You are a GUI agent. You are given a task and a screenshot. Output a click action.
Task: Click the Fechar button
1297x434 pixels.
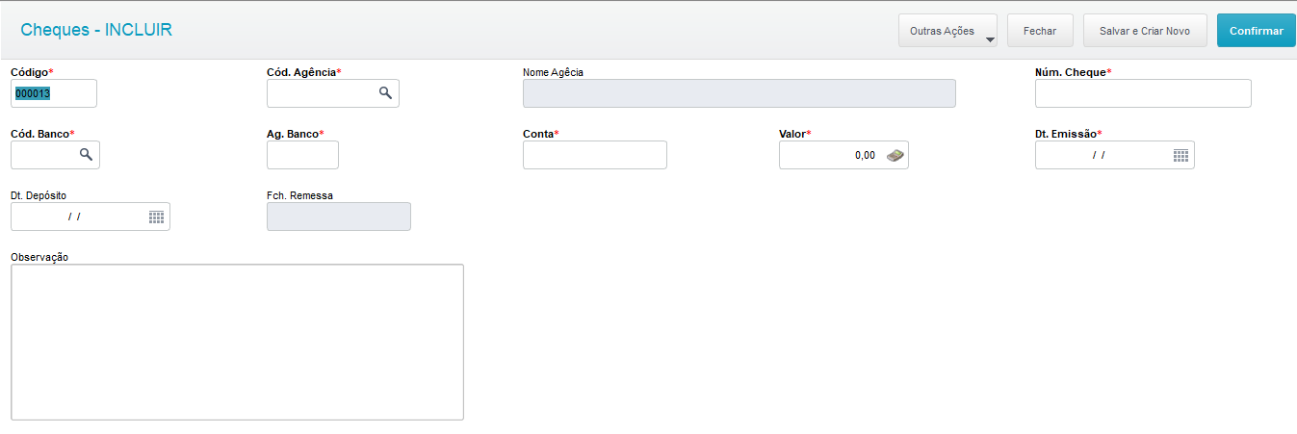(1040, 31)
